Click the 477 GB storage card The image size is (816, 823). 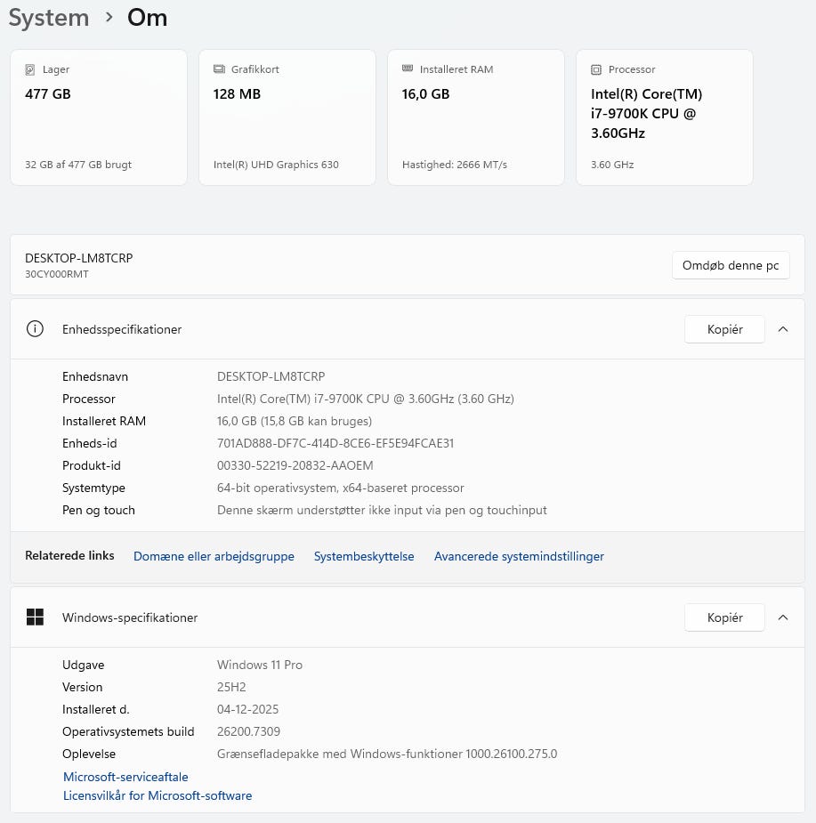(99, 117)
